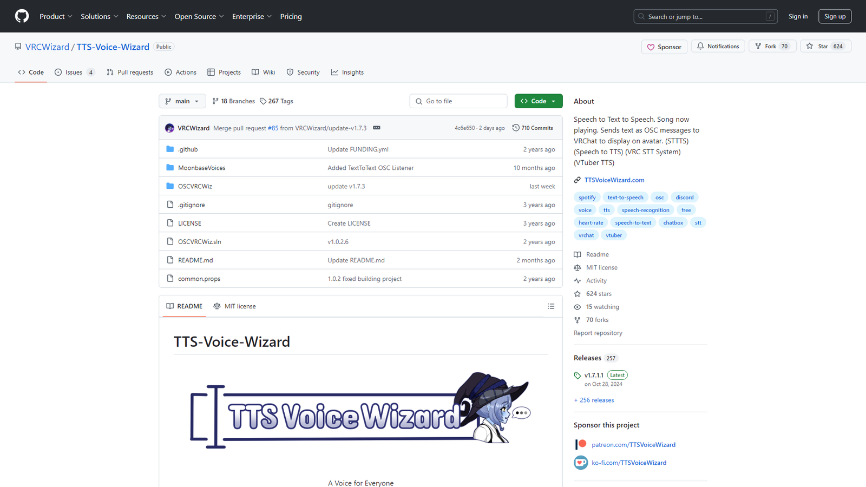View 267 Tags

[277, 101]
